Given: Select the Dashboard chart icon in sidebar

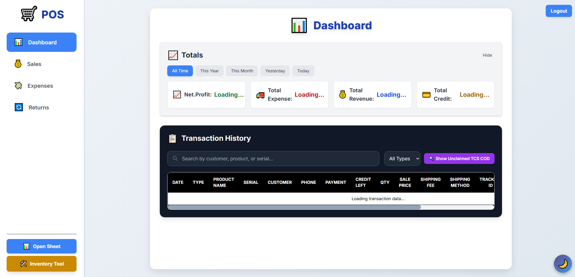Looking at the screenshot, I should click(x=18, y=42).
